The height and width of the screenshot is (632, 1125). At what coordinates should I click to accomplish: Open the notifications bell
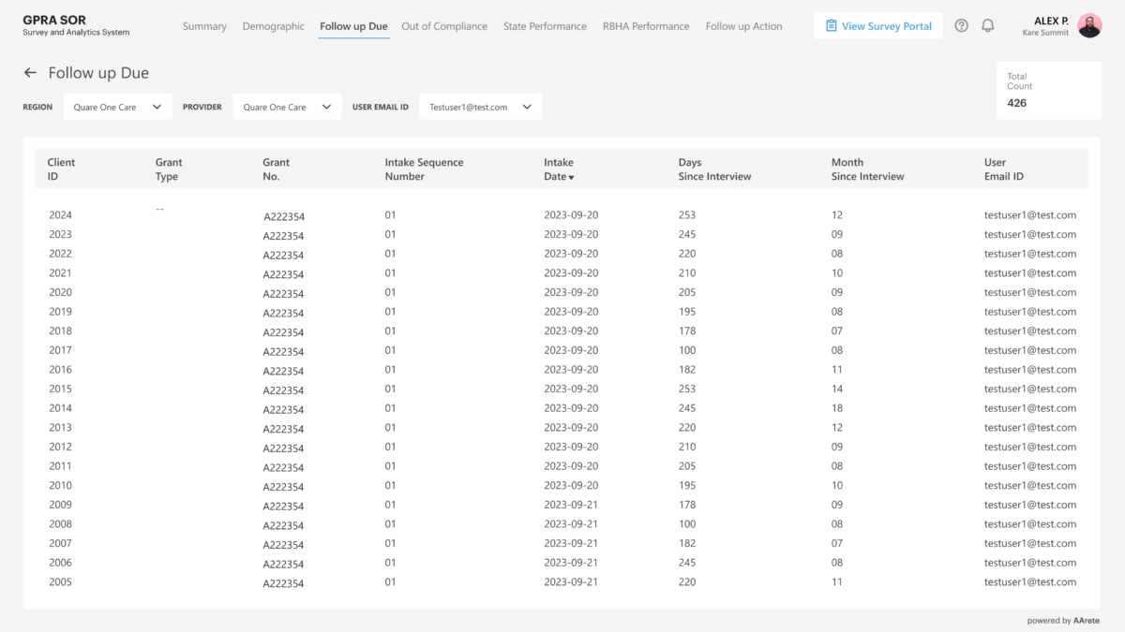click(987, 26)
